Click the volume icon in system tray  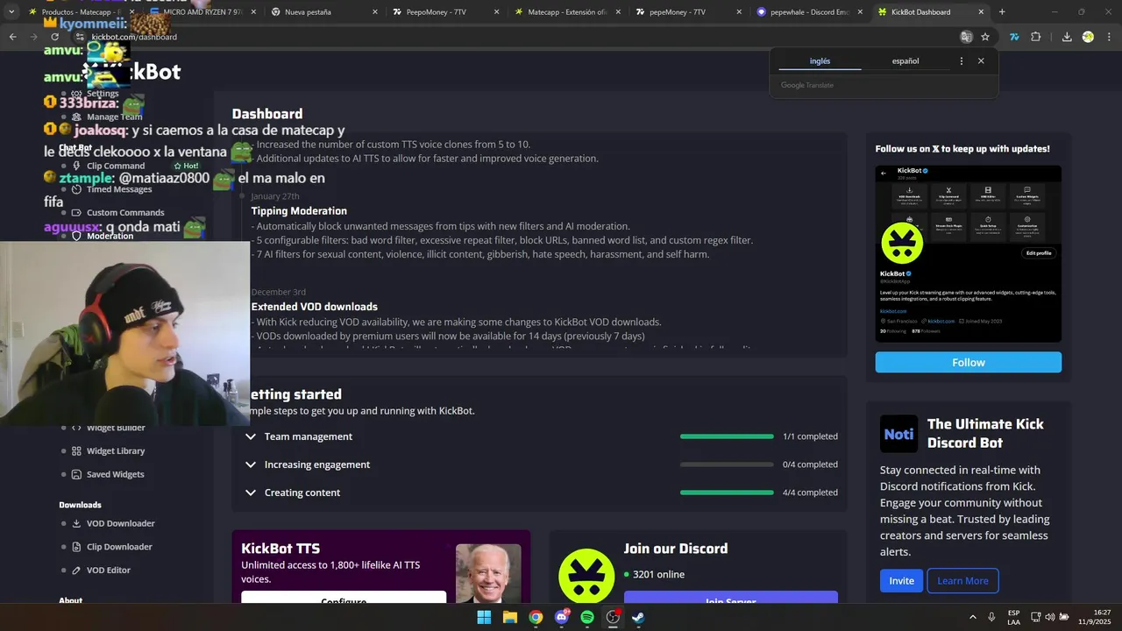(1050, 617)
